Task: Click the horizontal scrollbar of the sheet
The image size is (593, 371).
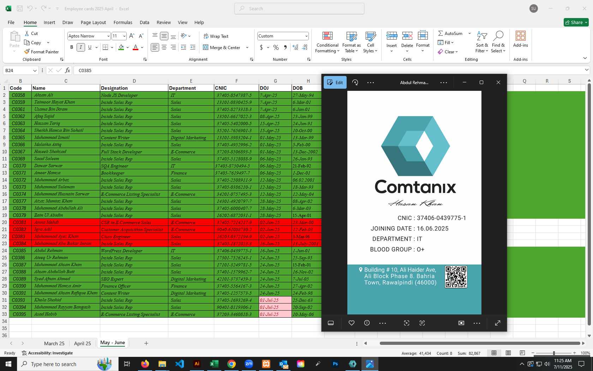Action: [480, 343]
